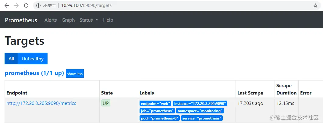
Task: Open the Alerts nav item
Action: (x=51, y=20)
